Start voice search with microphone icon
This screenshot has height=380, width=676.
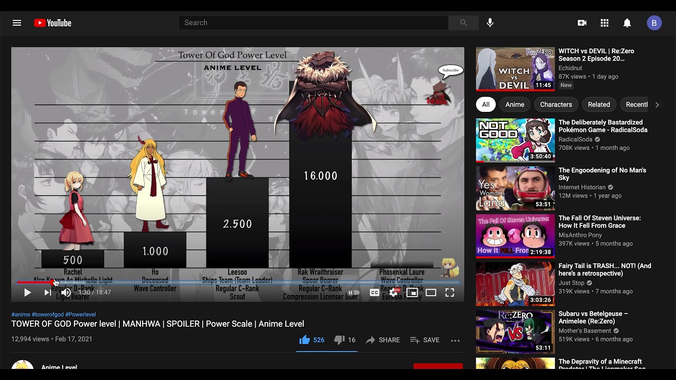pos(490,23)
